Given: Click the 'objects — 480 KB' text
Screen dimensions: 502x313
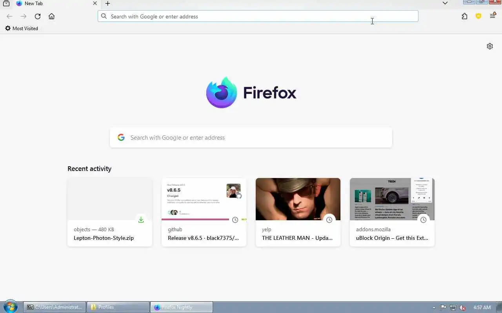Looking at the screenshot, I should [x=94, y=230].
